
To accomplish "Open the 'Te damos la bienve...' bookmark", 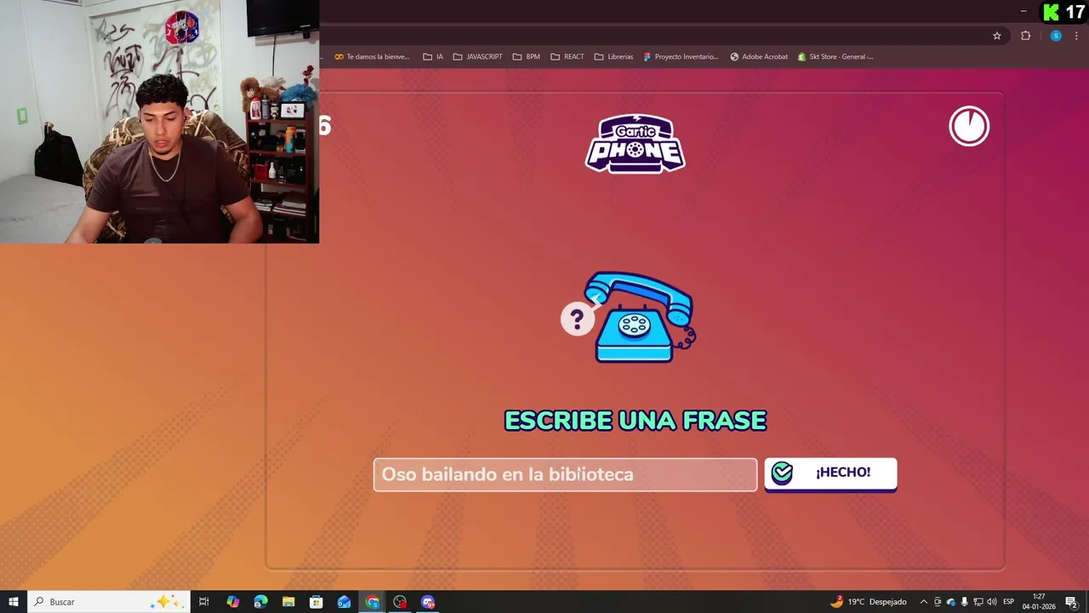I will click(372, 57).
